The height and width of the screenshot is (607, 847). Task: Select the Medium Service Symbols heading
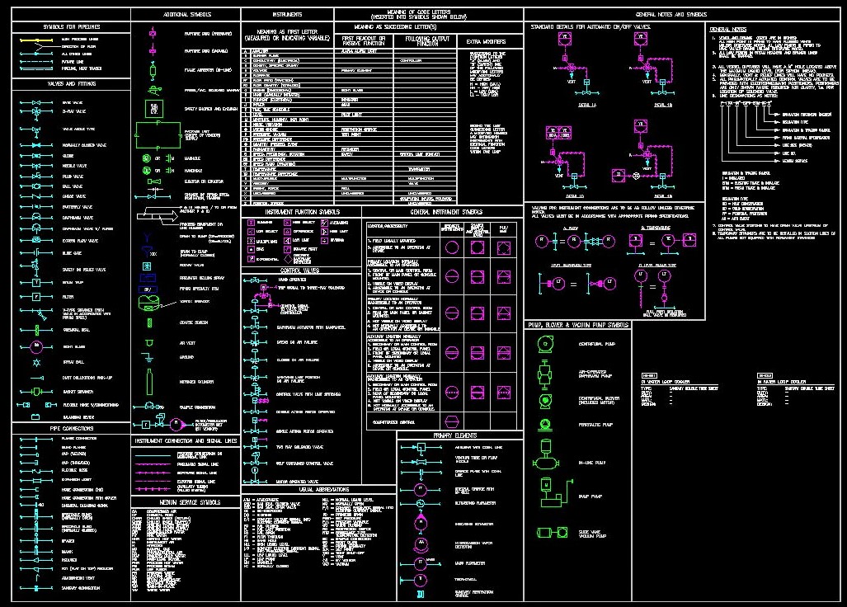(x=186, y=501)
